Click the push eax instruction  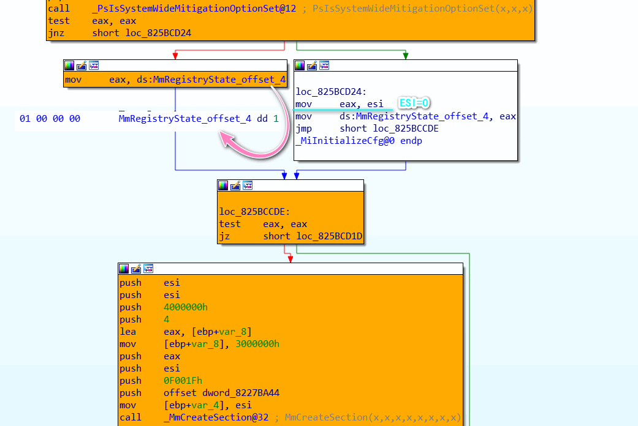(150, 356)
